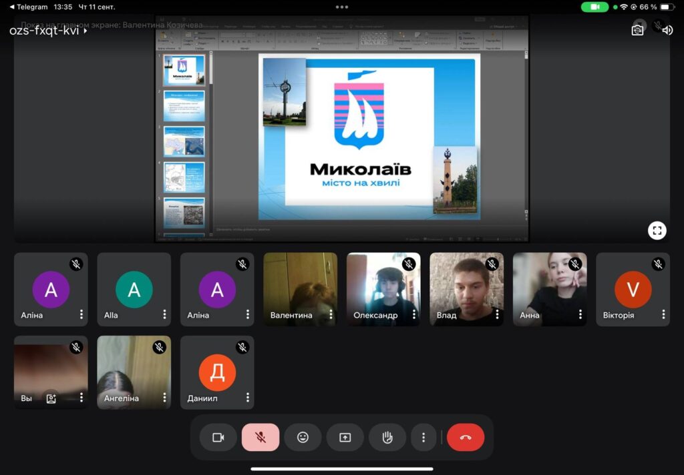Viewport: 684px width, 475px height.
Task: Tap the green camera-in-use indicator
Action: click(x=594, y=7)
